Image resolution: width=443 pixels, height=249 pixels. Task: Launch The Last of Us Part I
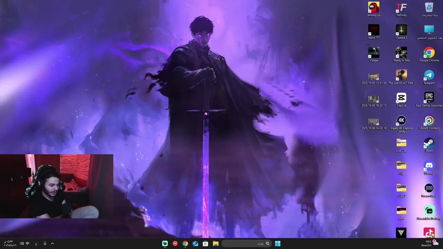(x=401, y=77)
